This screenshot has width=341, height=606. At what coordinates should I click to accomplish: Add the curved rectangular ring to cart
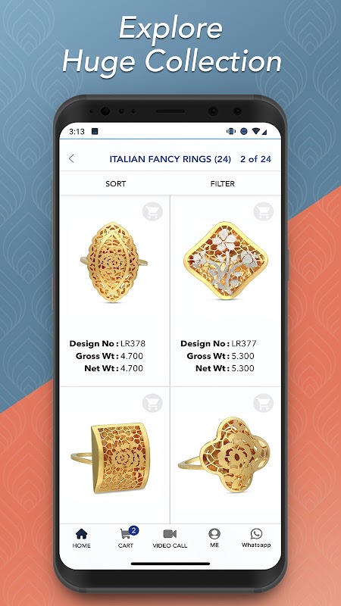point(152,403)
